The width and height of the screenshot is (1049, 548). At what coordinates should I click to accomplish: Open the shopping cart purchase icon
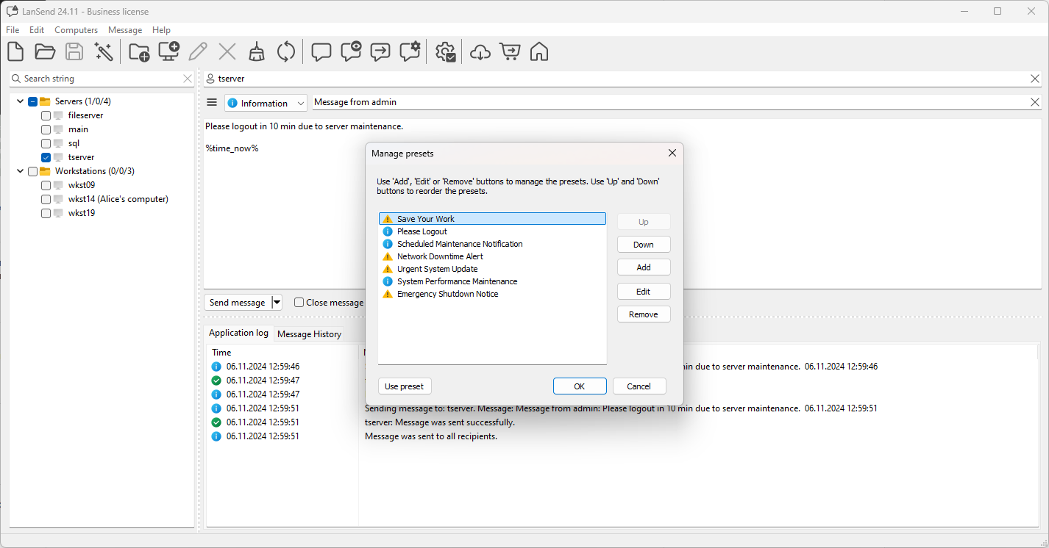pyautogui.click(x=510, y=51)
